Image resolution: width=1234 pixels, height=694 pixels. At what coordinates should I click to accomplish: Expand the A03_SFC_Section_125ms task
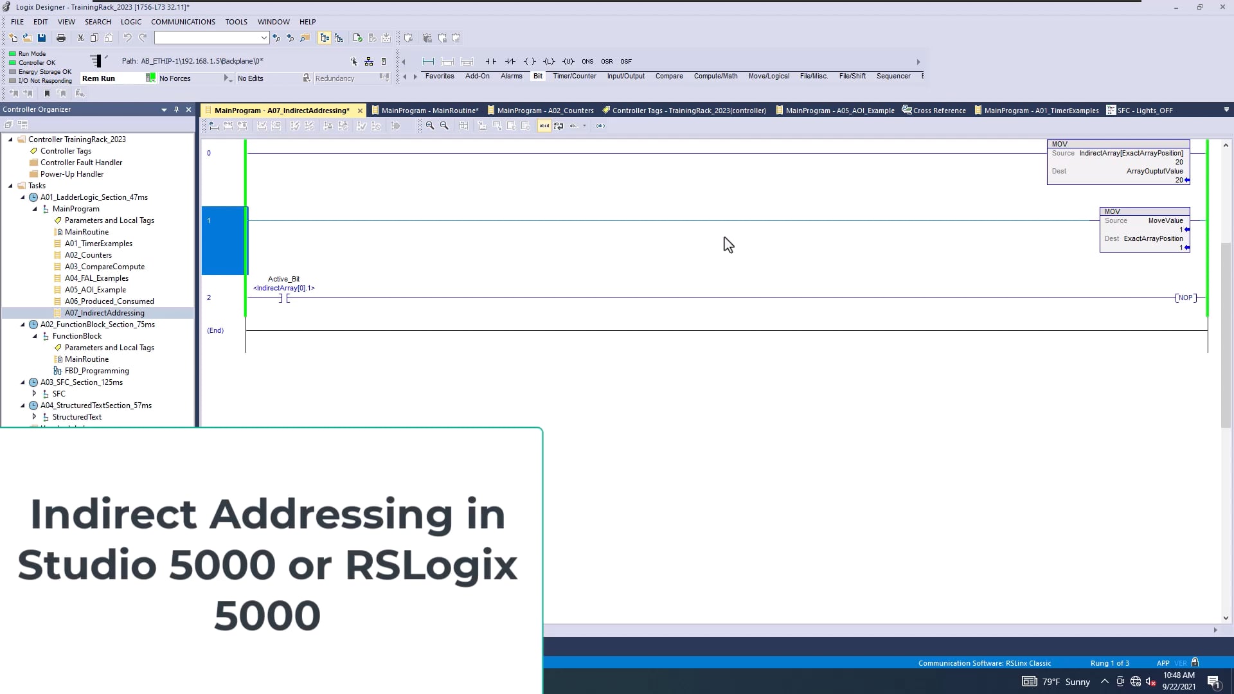(x=21, y=382)
